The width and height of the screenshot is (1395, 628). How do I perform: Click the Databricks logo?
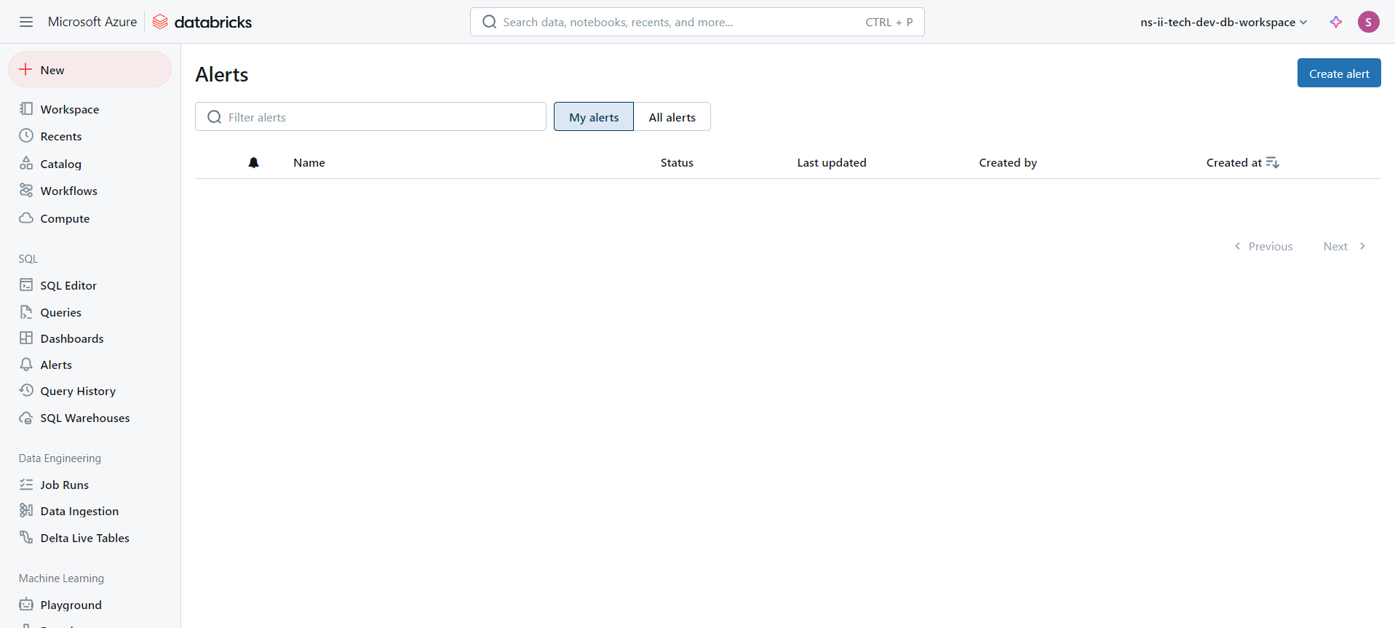point(202,22)
